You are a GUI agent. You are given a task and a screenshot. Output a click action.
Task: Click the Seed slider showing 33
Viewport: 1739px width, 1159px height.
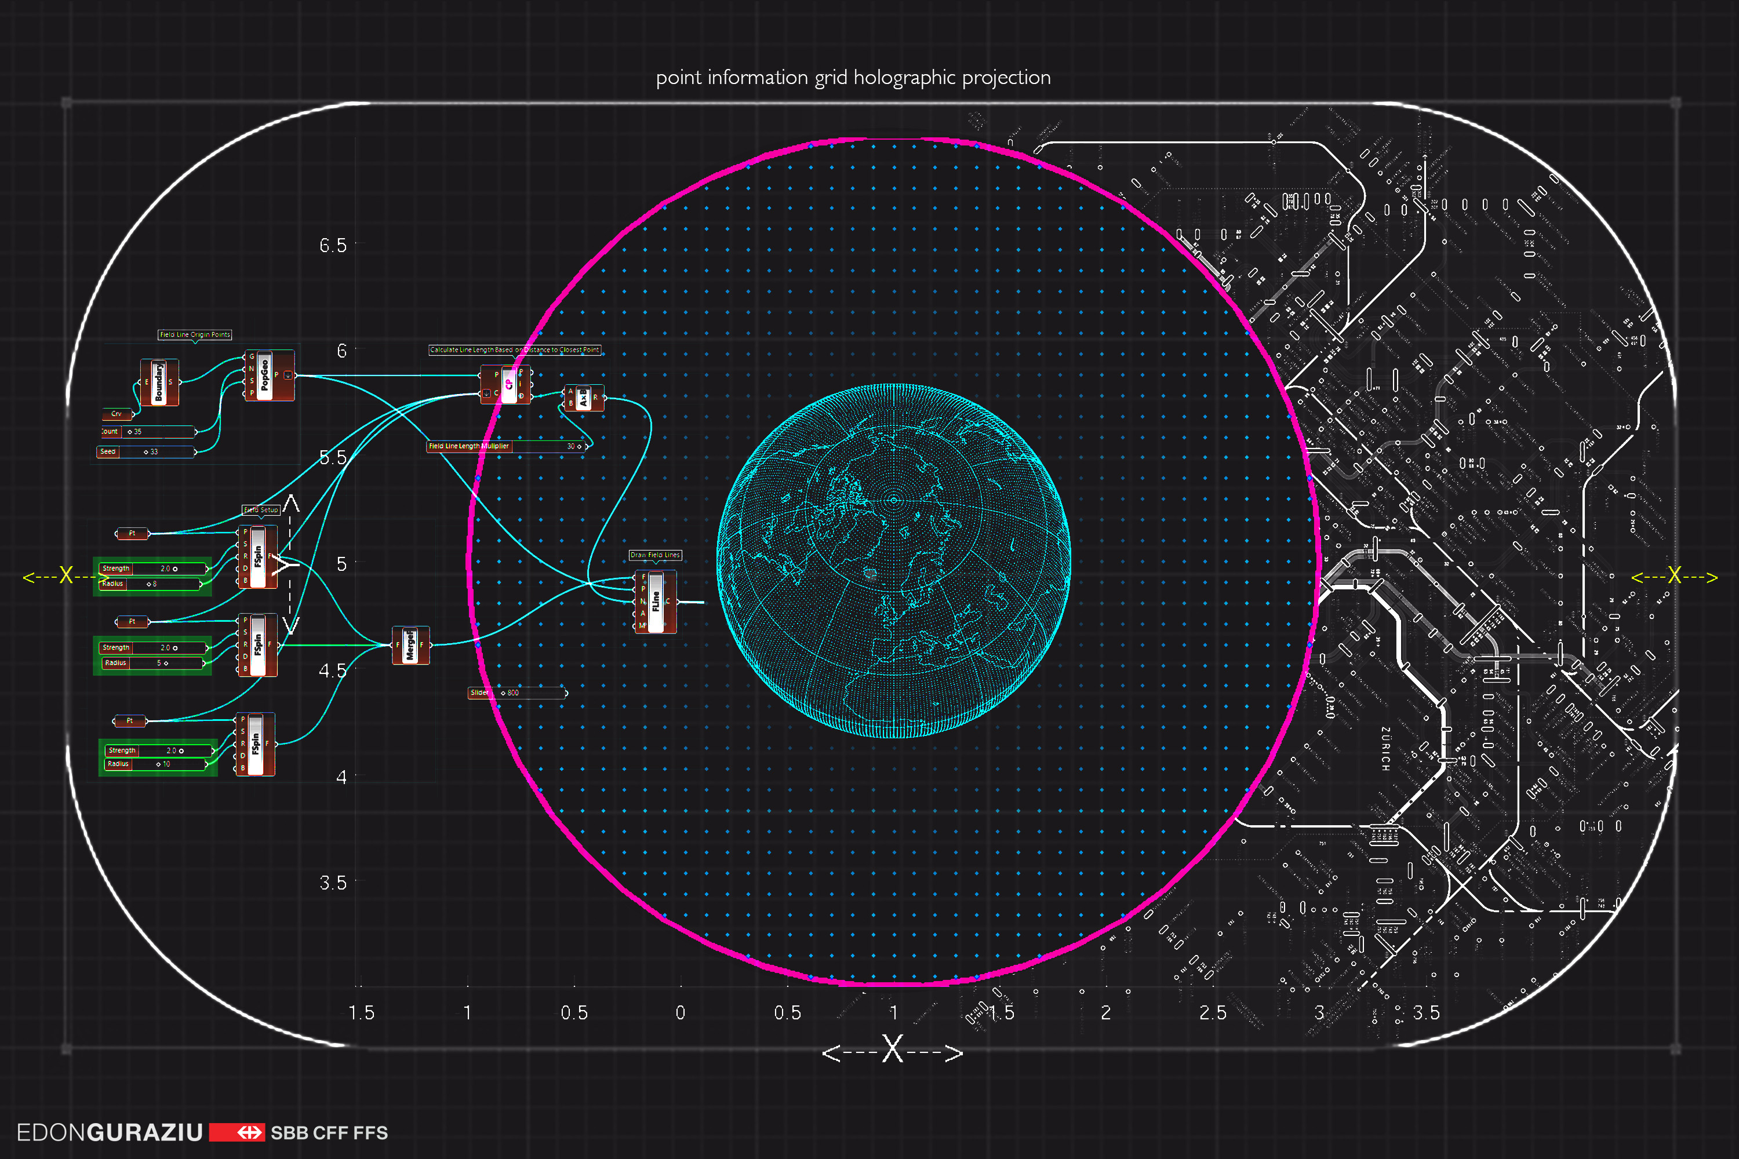pos(147,451)
